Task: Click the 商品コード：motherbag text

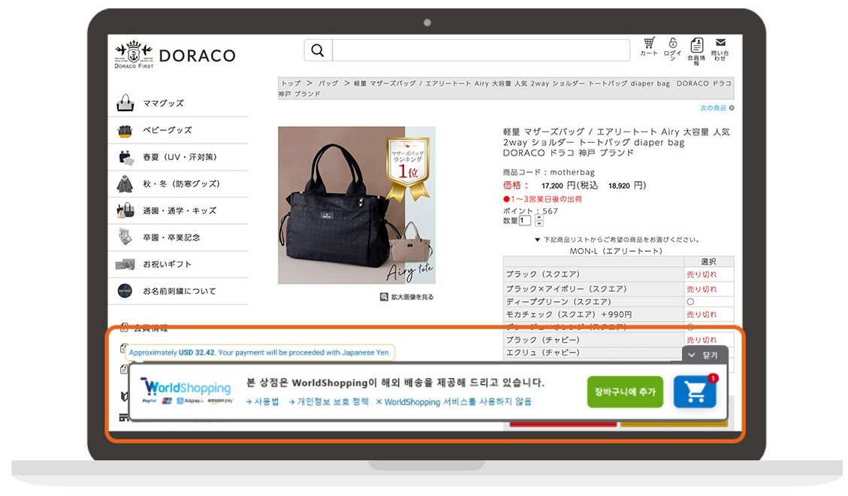Action: click(x=549, y=172)
